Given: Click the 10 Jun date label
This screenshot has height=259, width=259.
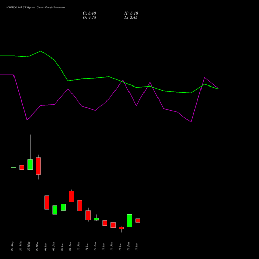Looking at the screenshot, I should (79, 247).
